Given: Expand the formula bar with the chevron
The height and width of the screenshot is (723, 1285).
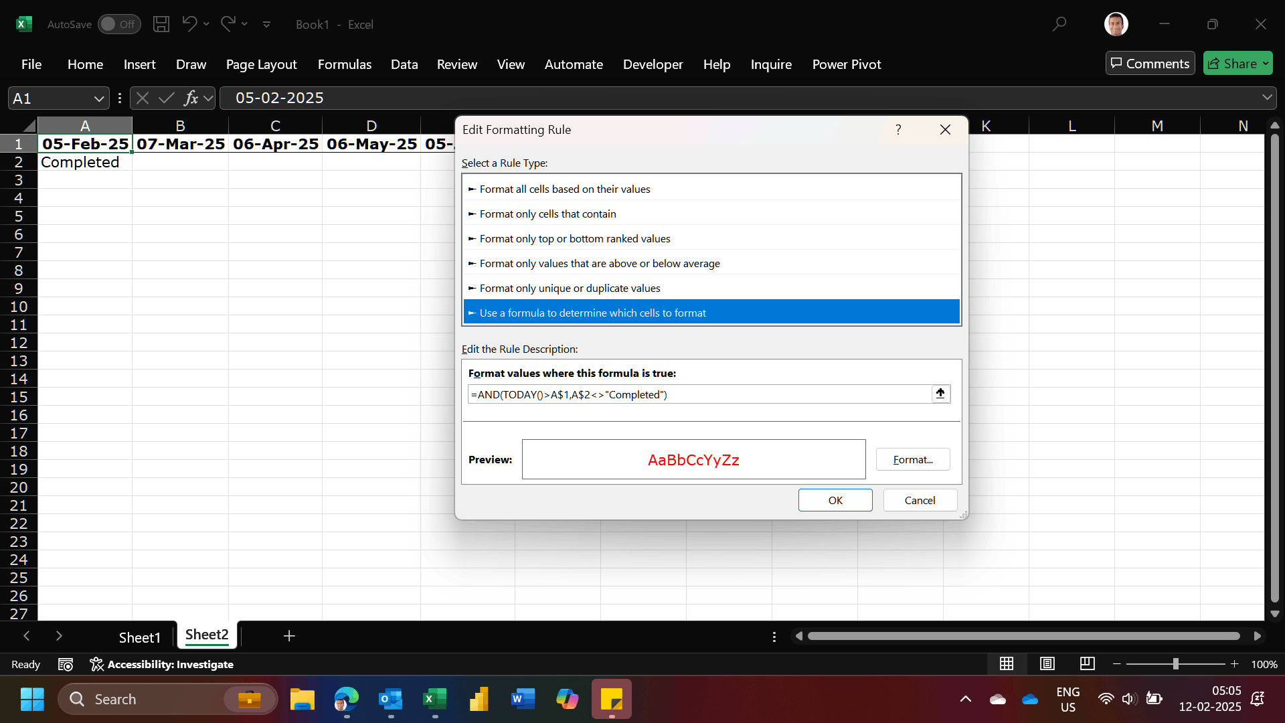Looking at the screenshot, I should [1267, 98].
